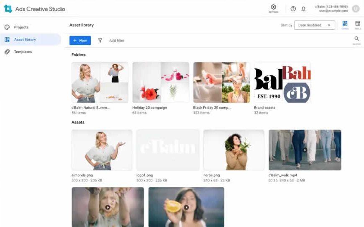This screenshot has width=364, height=227.
Task: Click the filter funnel icon
Action: click(100, 41)
